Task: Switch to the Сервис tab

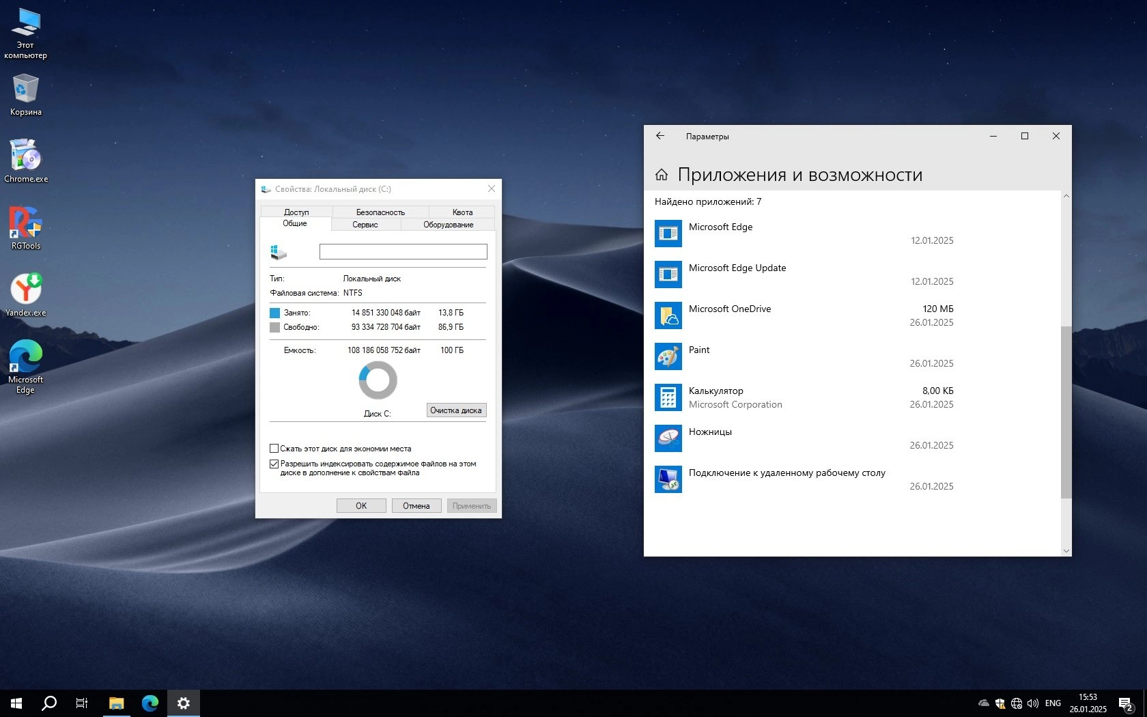Action: coord(365,225)
